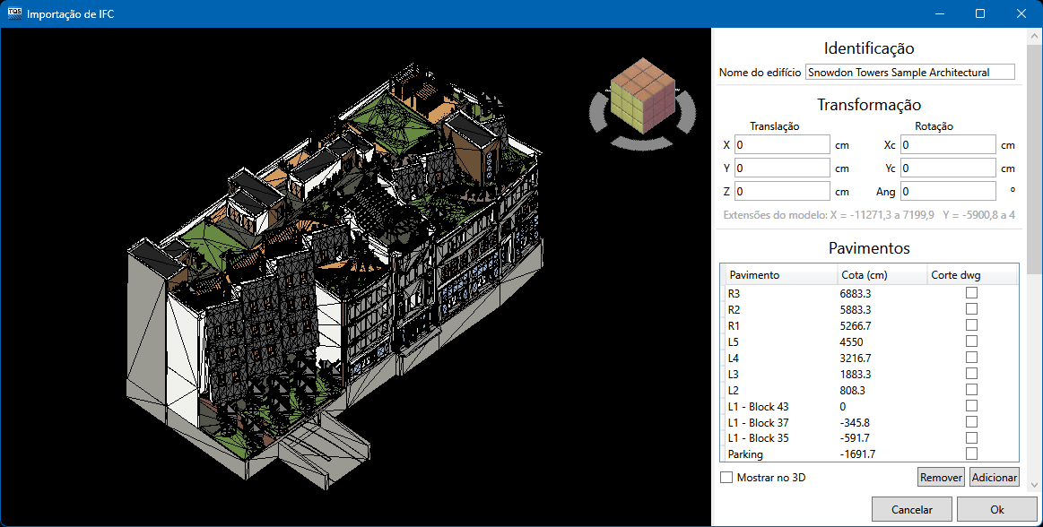The width and height of the screenshot is (1043, 527).
Task: Click the right panel vertical scrollbar track
Action: pos(1035,359)
